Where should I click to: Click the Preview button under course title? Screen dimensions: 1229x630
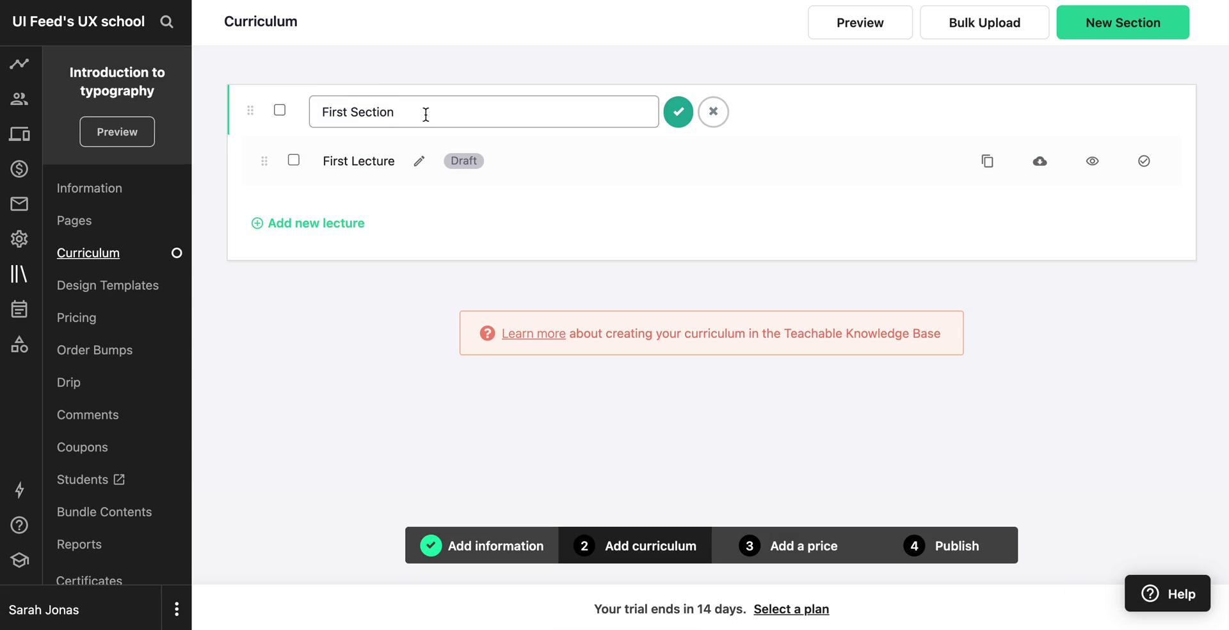tap(117, 132)
